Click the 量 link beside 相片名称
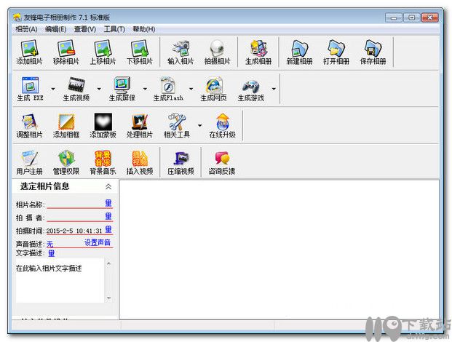Viewport: 452px width, 342px height. 108,203
